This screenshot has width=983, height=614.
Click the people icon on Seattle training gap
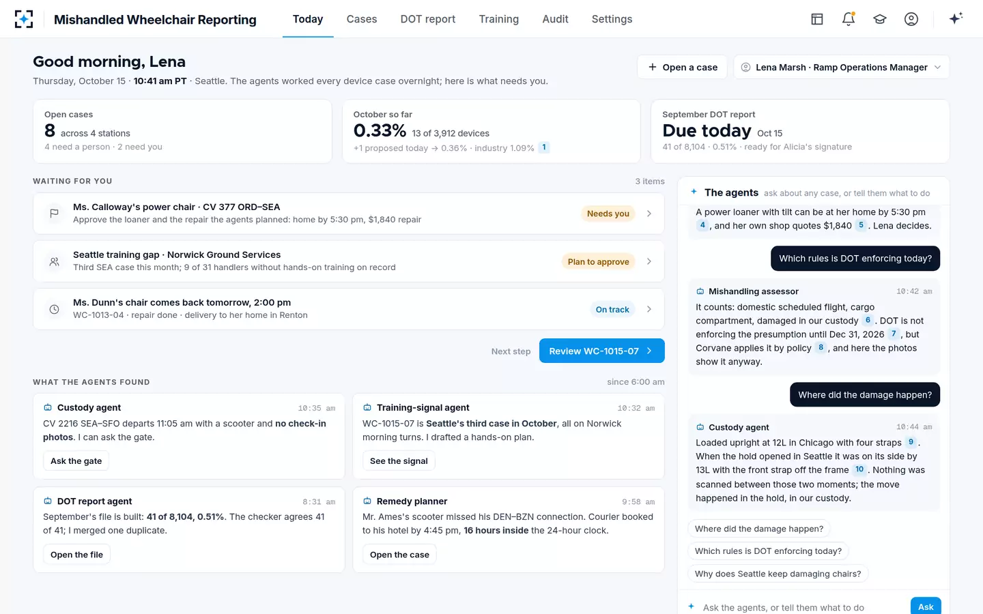54,261
